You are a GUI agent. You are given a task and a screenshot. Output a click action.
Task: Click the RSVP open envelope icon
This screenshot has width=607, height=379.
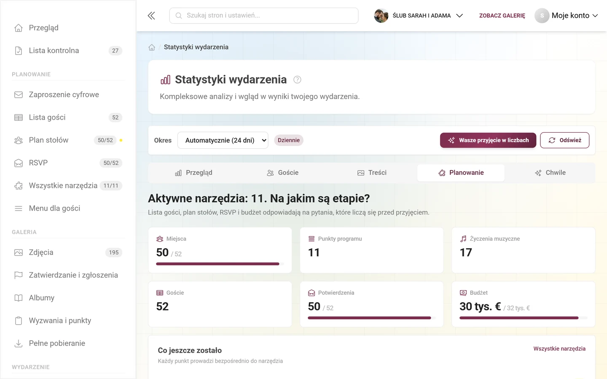(19, 163)
